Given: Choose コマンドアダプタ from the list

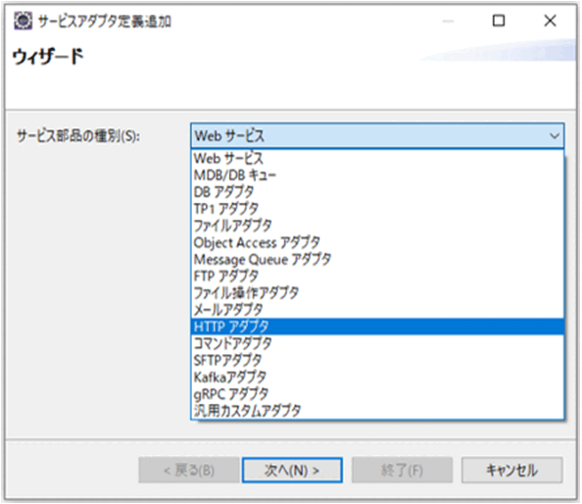Looking at the screenshot, I should (x=377, y=343).
